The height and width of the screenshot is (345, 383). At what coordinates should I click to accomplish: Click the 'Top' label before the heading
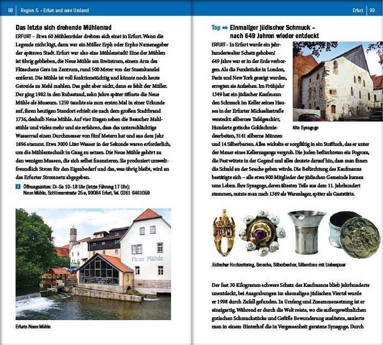coord(216,28)
